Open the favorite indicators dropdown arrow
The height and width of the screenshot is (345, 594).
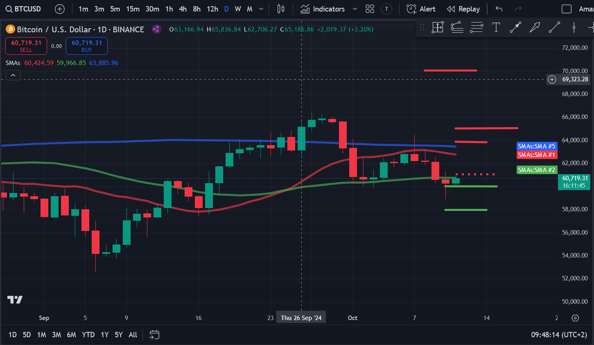[355, 9]
